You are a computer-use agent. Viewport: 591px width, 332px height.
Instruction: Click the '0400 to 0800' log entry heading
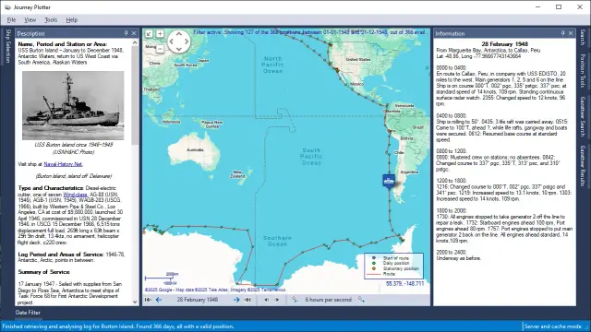[452, 116]
